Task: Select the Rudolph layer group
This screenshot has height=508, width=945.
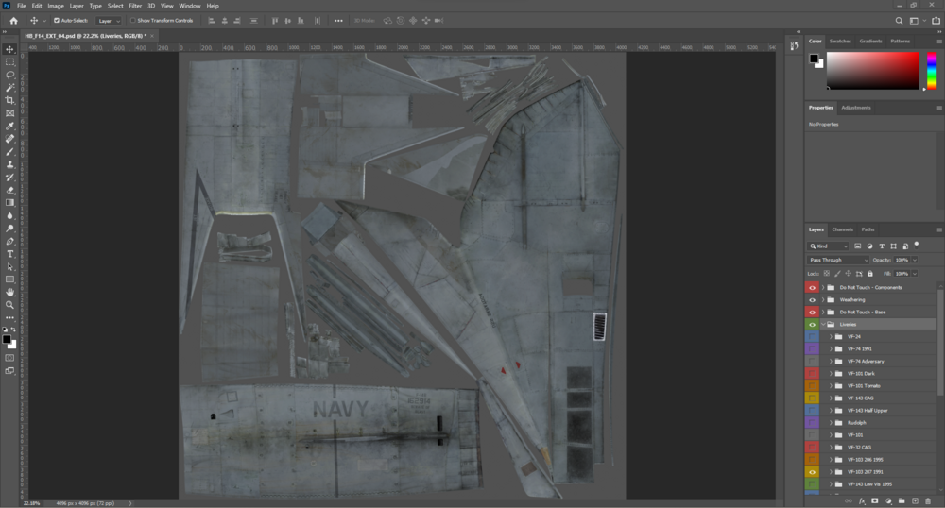Action: tap(858, 423)
